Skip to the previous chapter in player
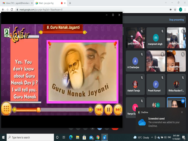The image size is (188, 141). point(99,110)
